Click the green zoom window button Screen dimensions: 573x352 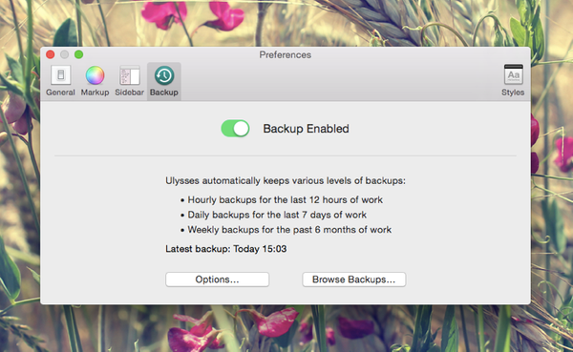(78, 54)
